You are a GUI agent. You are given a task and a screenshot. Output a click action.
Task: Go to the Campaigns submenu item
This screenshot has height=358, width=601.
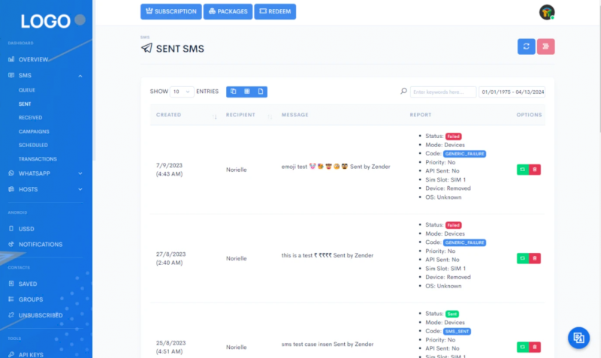point(34,131)
